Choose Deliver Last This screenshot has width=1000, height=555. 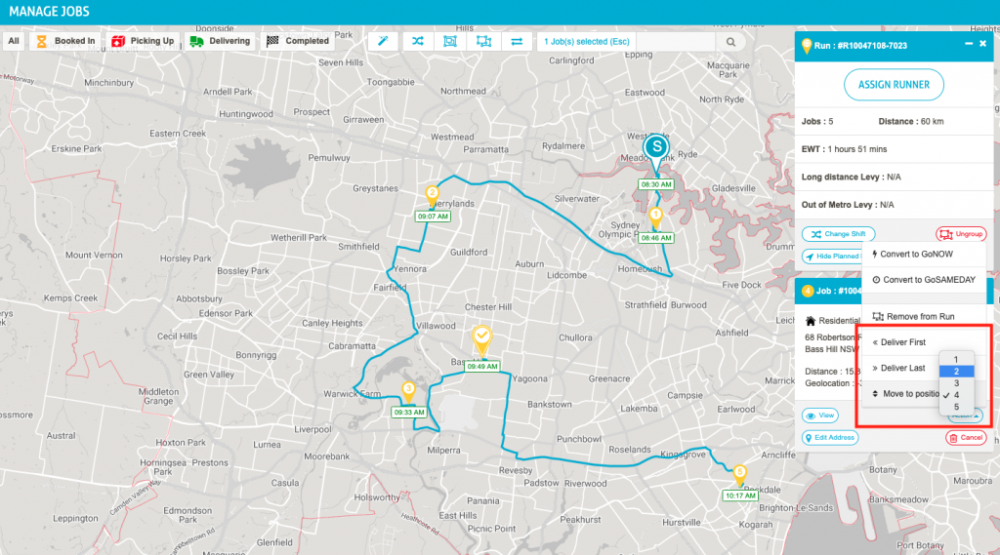tap(900, 369)
